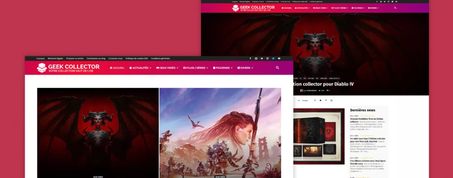
Task: Expand Actualités menu in back window
Action: pyautogui.click(x=302, y=8)
